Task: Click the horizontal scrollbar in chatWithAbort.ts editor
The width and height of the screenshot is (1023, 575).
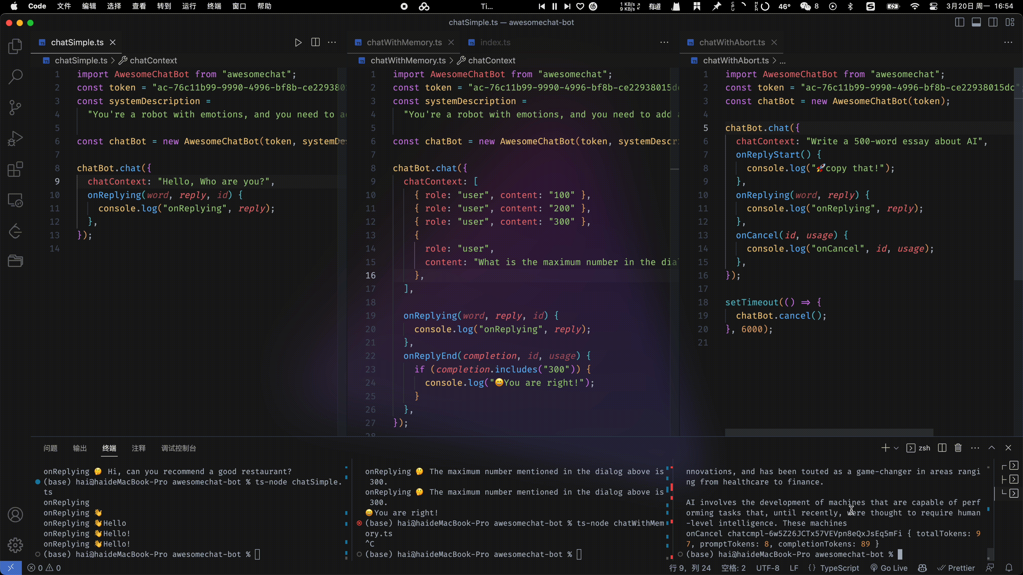Action: coord(829,432)
